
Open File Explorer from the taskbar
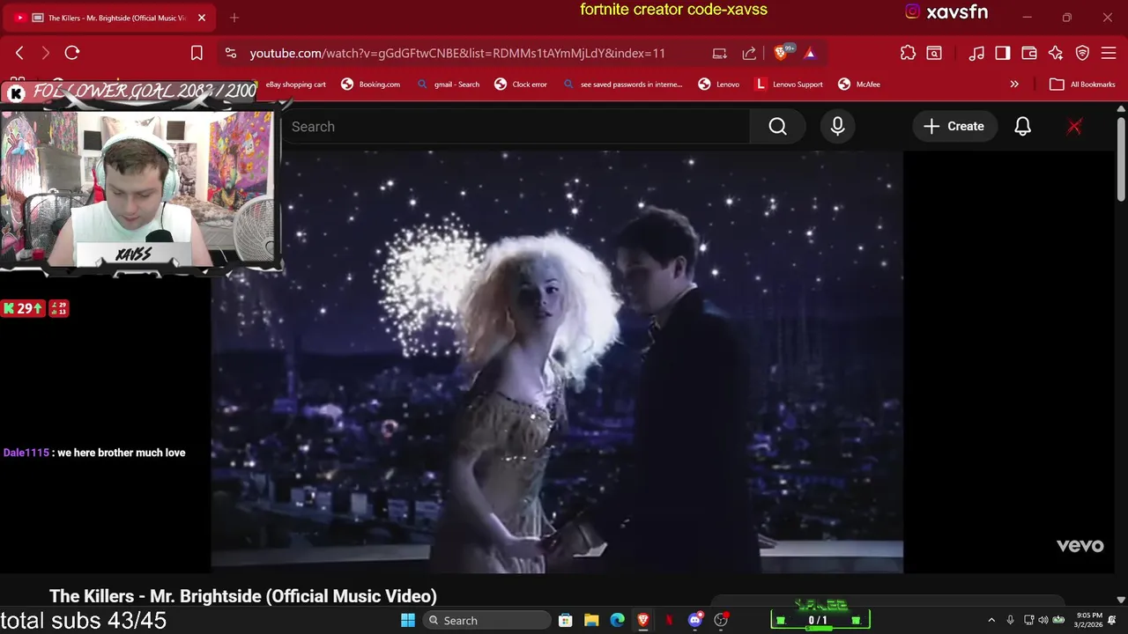(x=591, y=620)
